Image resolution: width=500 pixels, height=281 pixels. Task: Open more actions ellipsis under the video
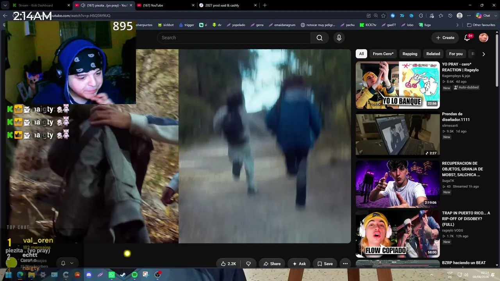(x=345, y=264)
